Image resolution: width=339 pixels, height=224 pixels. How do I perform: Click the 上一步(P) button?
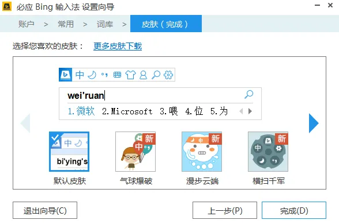coord(225,210)
